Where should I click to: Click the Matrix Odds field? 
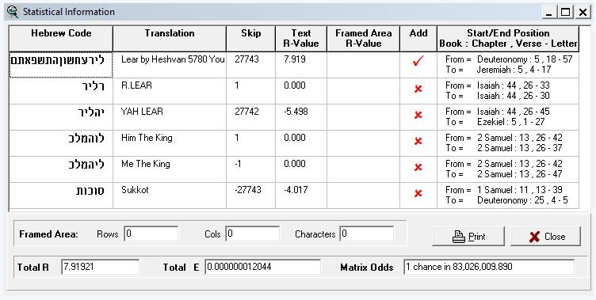coord(489,267)
